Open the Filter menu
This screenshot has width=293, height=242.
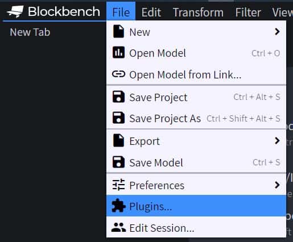[x=248, y=12]
